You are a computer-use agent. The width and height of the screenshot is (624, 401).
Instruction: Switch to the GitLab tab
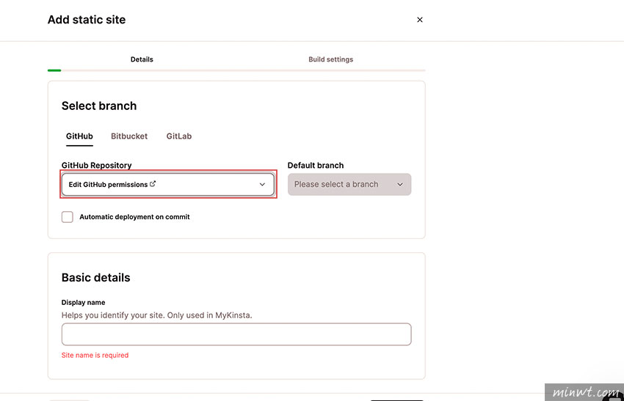[179, 136]
